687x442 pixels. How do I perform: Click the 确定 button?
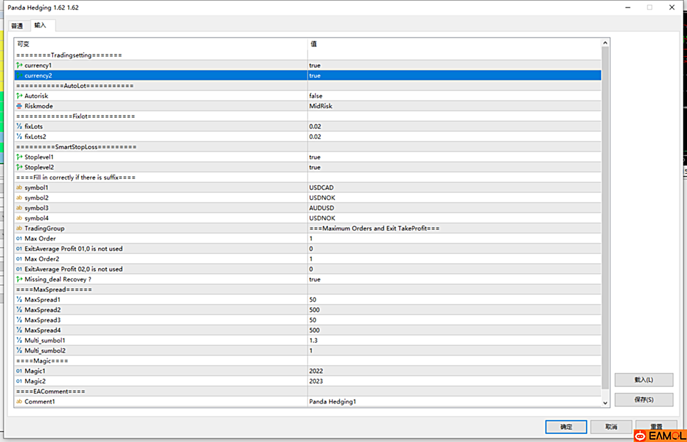pyautogui.click(x=566, y=426)
